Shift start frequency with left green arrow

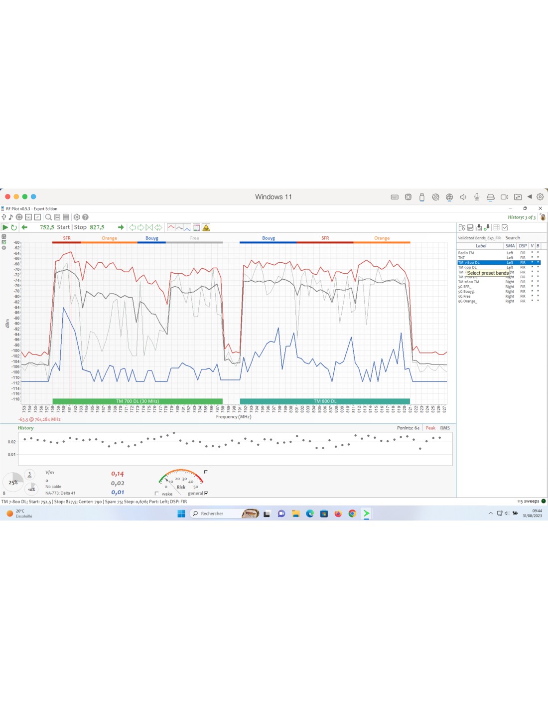pyautogui.click(x=24, y=227)
